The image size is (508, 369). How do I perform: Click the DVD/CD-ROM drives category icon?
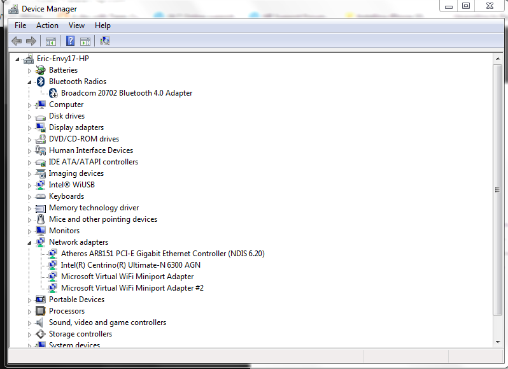tap(41, 139)
